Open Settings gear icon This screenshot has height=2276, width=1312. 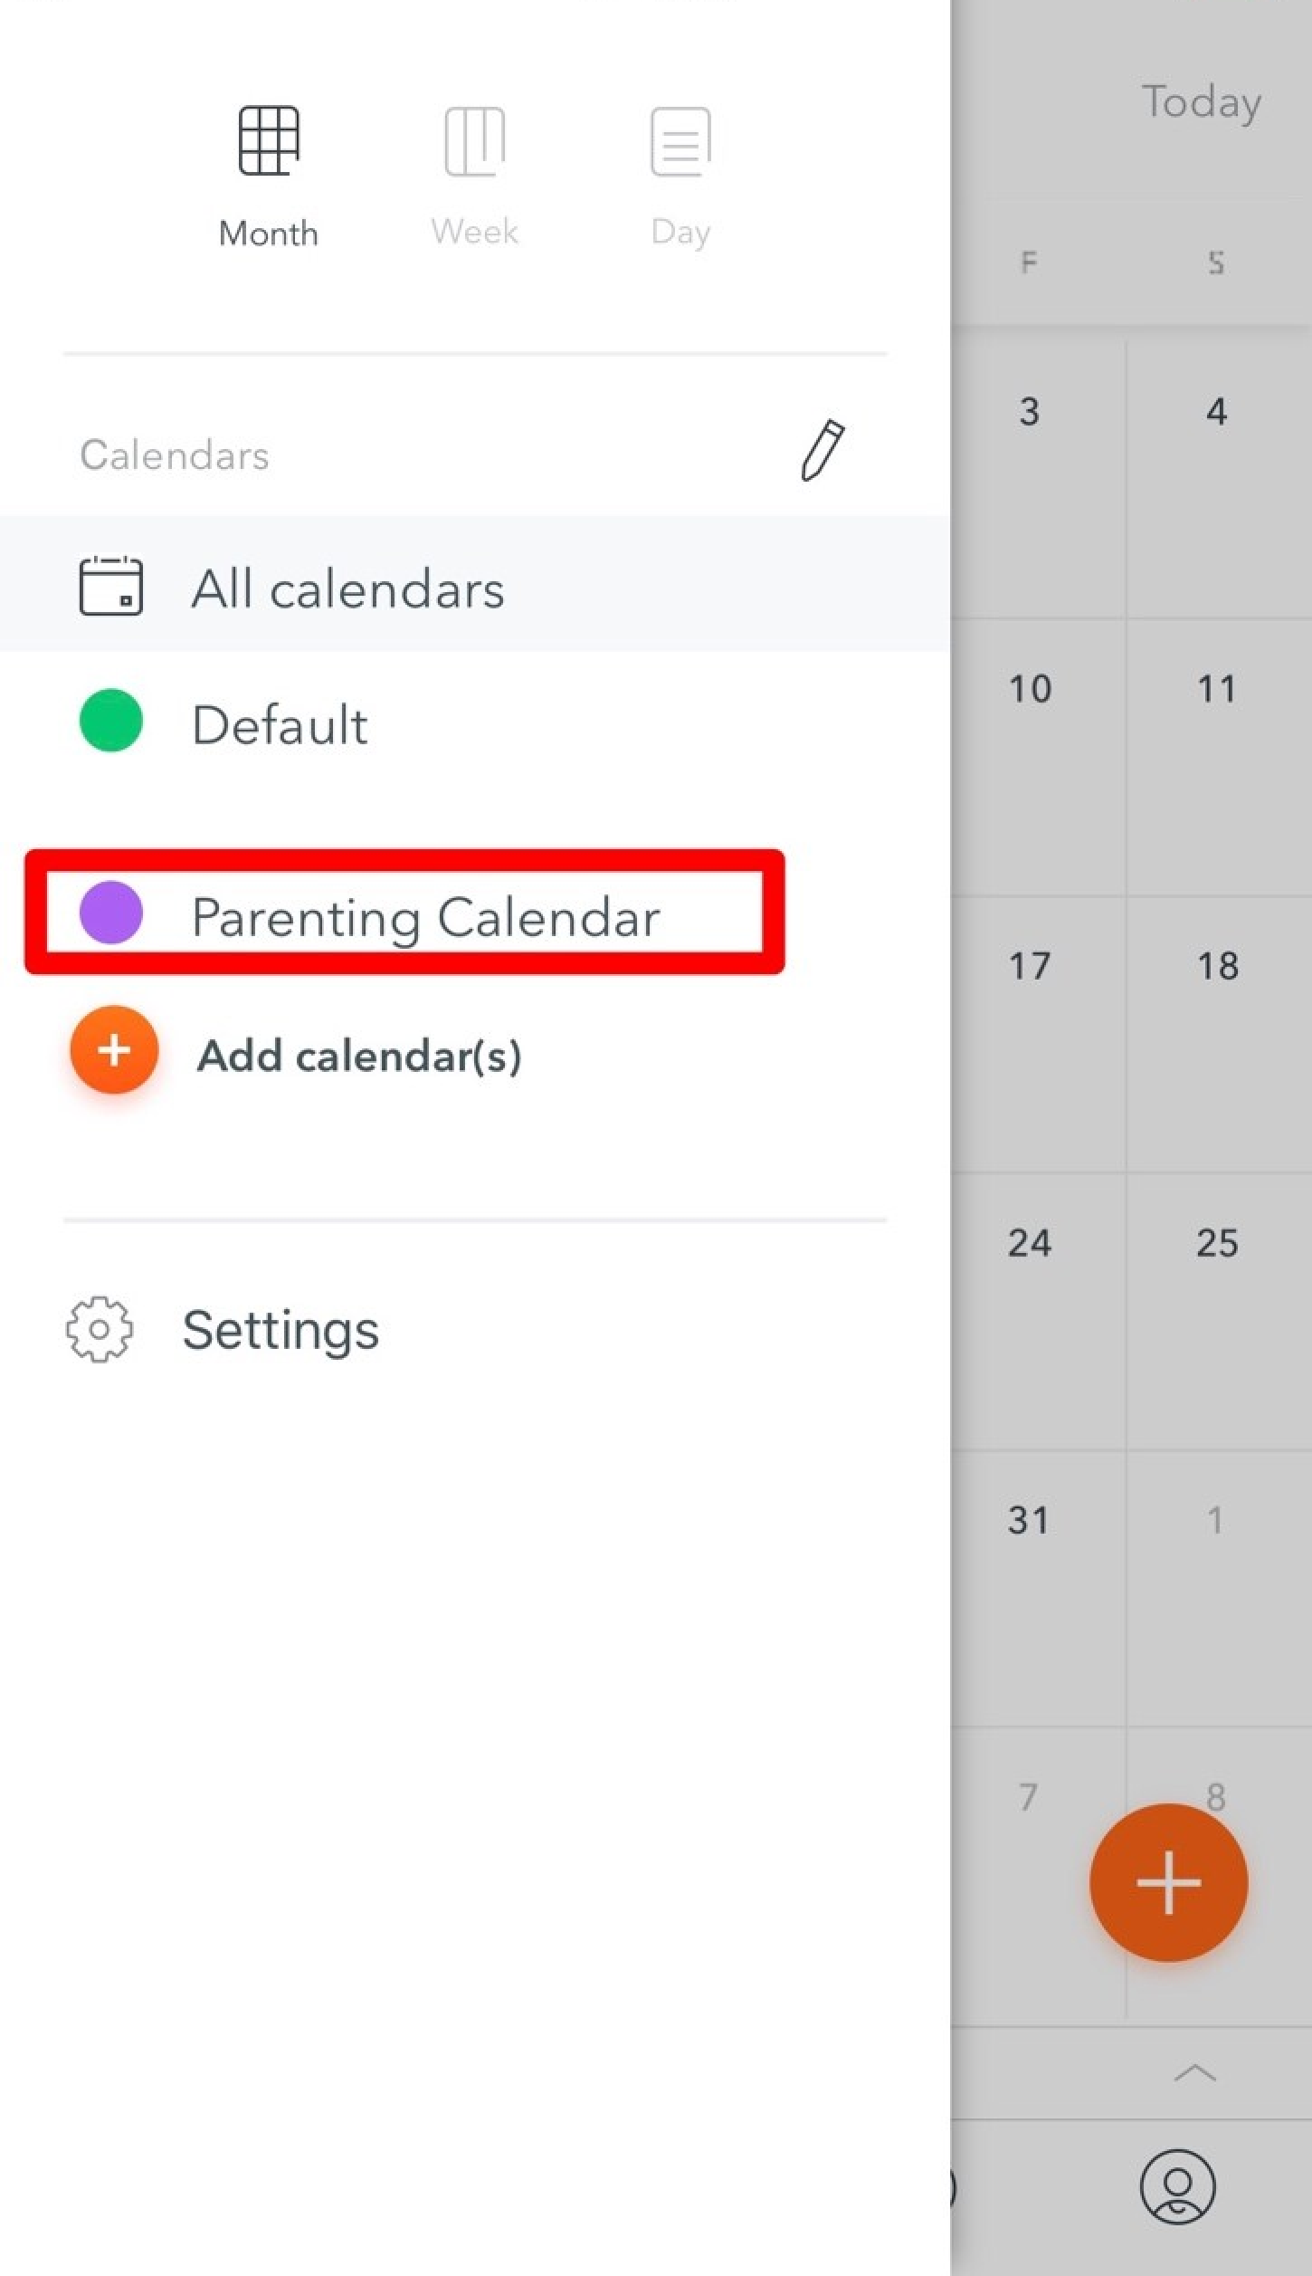[x=100, y=1329]
